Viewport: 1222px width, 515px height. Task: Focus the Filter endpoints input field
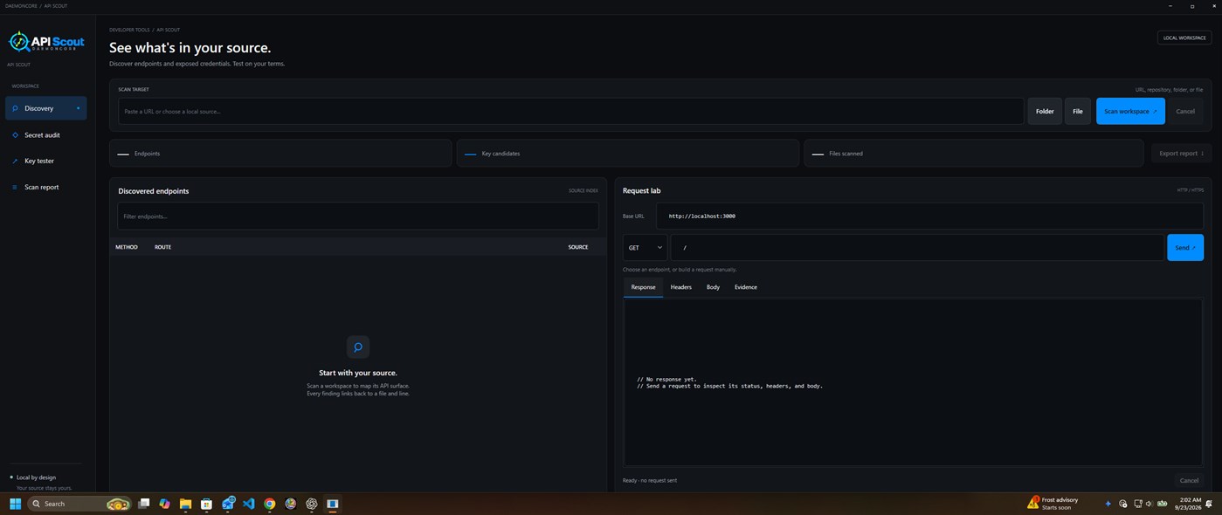[358, 216]
